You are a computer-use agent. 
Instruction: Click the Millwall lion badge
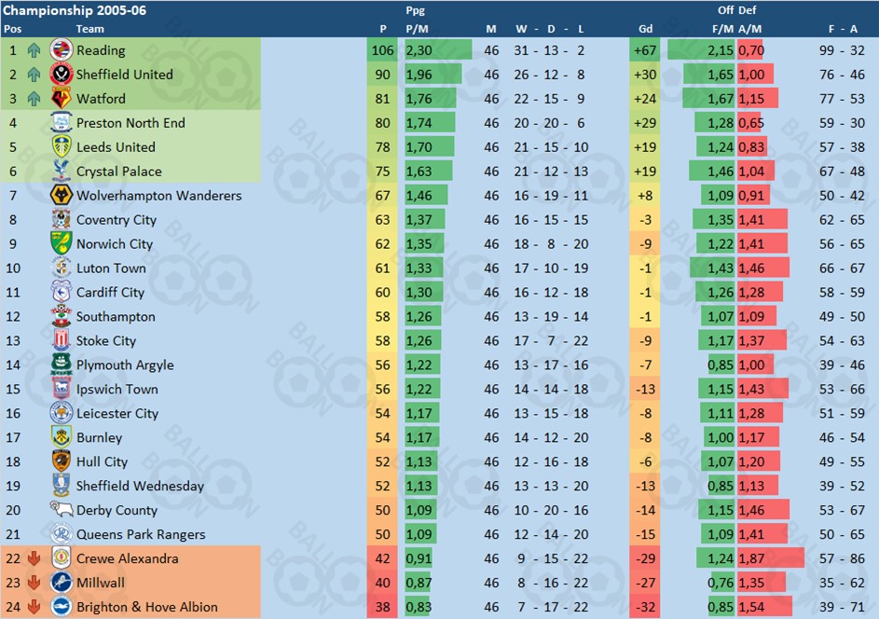coord(62,583)
